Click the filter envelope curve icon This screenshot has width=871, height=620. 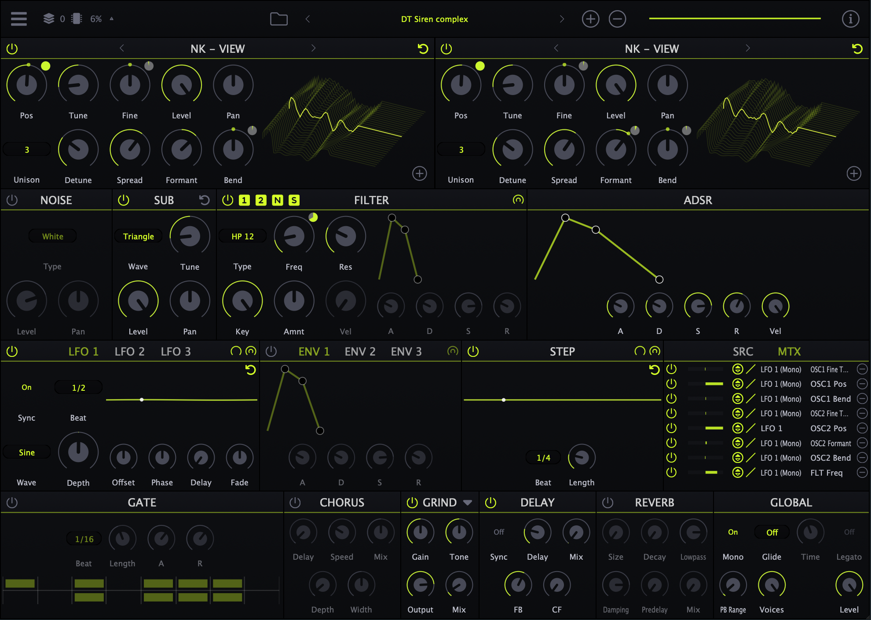[518, 200]
